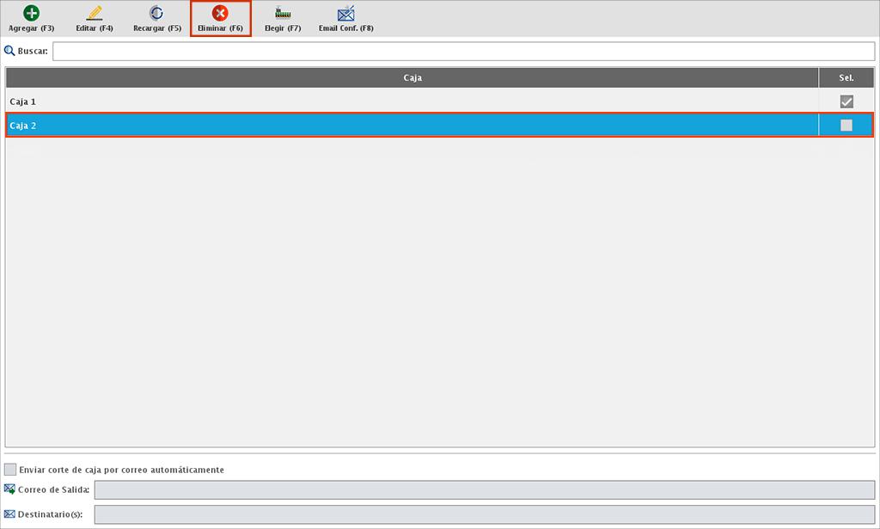Click the Correo de Salida input field

pos(484,490)
